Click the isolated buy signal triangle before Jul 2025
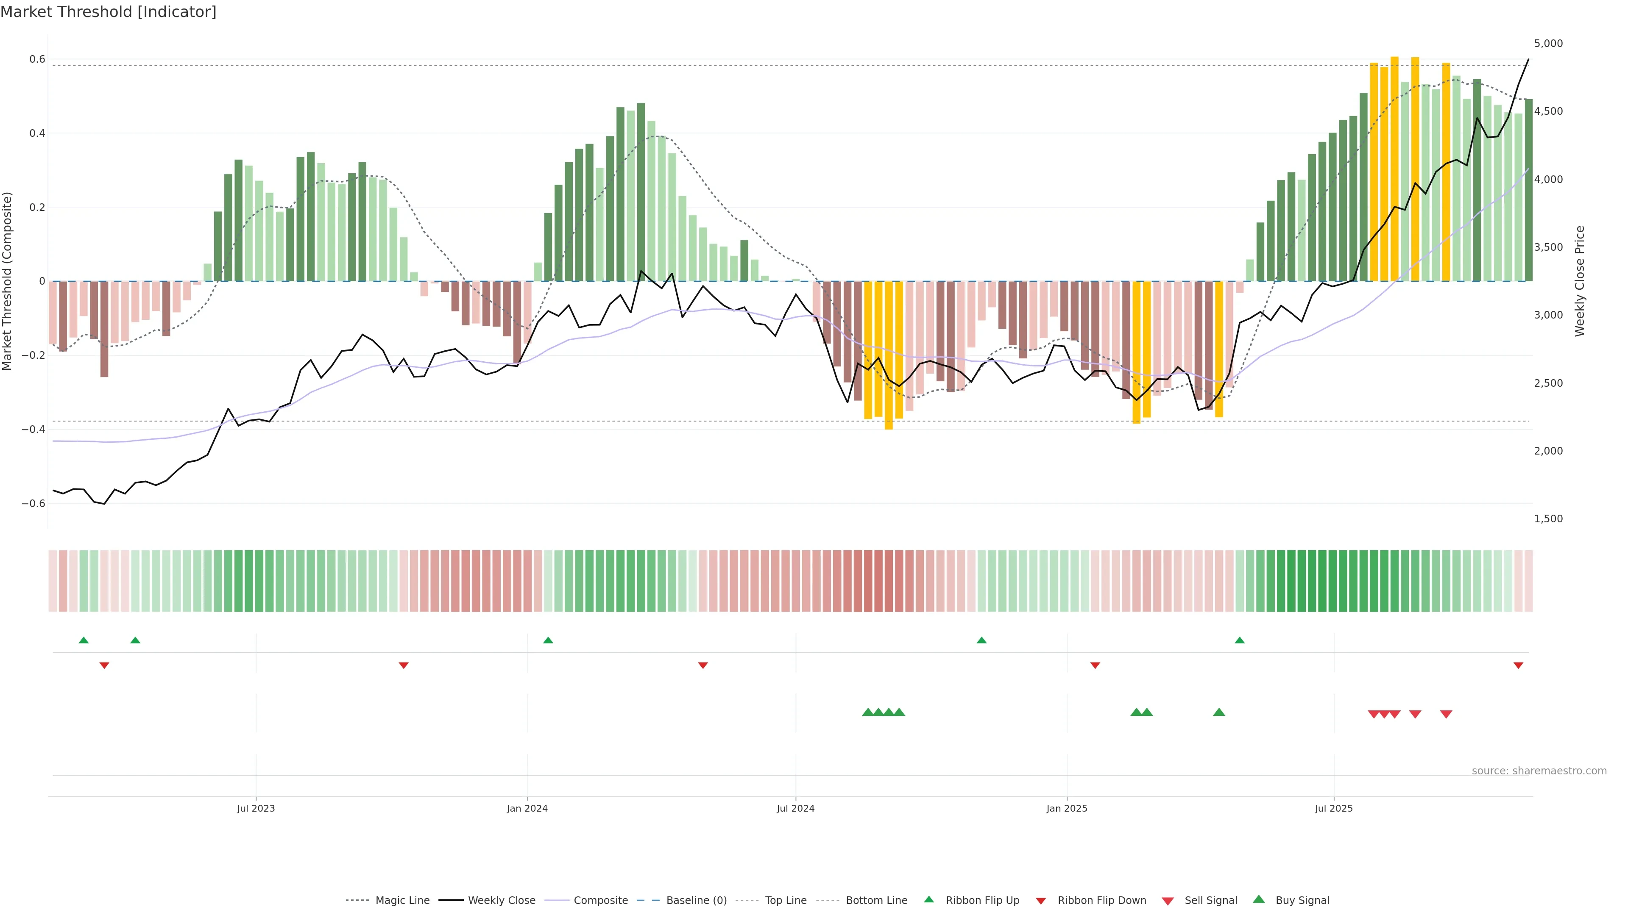Screen dimensions: 1628x915 (x=1219, y=712)
